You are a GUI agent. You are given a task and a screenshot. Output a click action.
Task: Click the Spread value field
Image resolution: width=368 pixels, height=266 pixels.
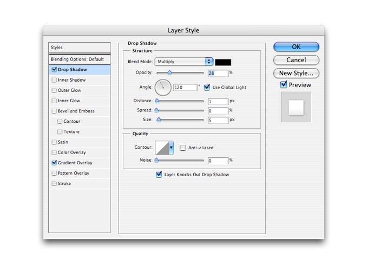click(218, 111)
